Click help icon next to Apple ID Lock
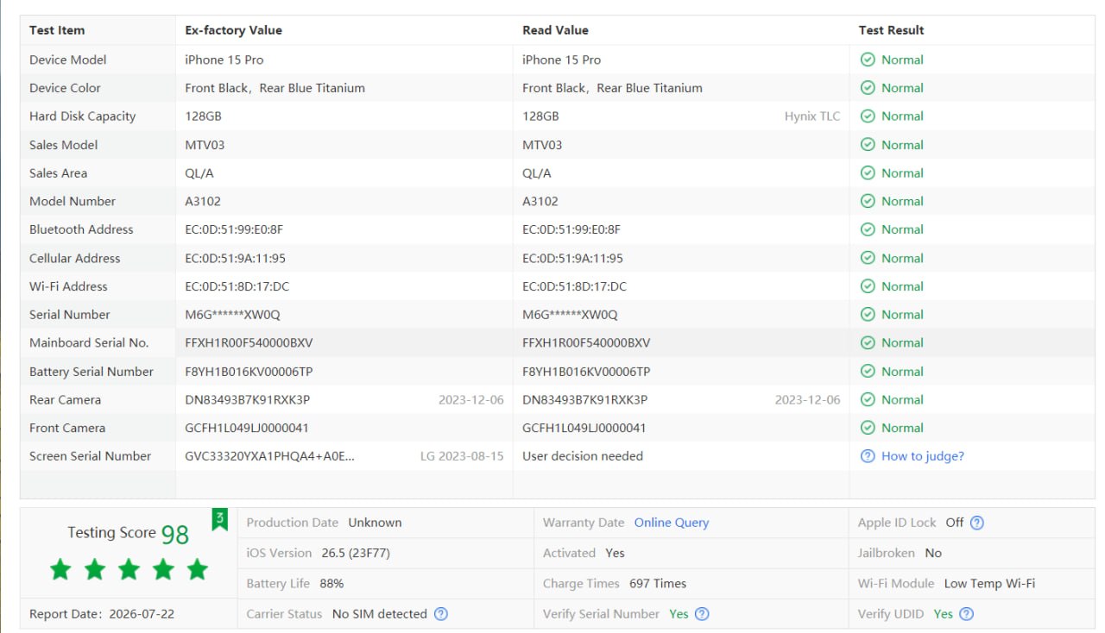 pyautogui.click(x=977, y=523)
